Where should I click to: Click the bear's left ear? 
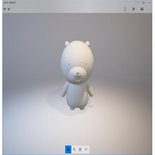coord(67,44)
